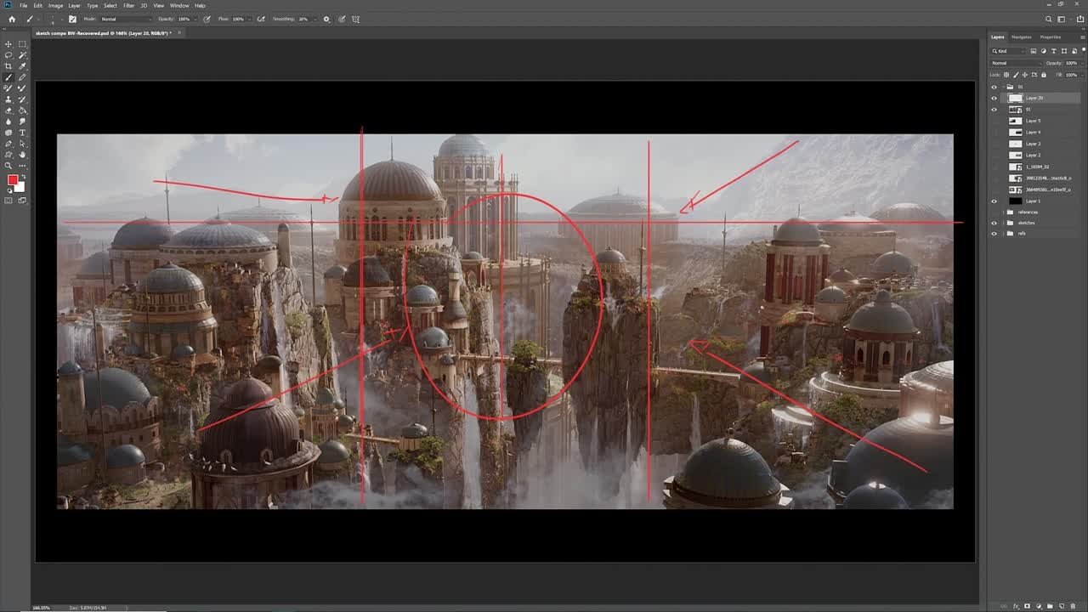This screenshot has width=1088, height=612.
Task: Open the Filter menu
Action: coord(129,5)
